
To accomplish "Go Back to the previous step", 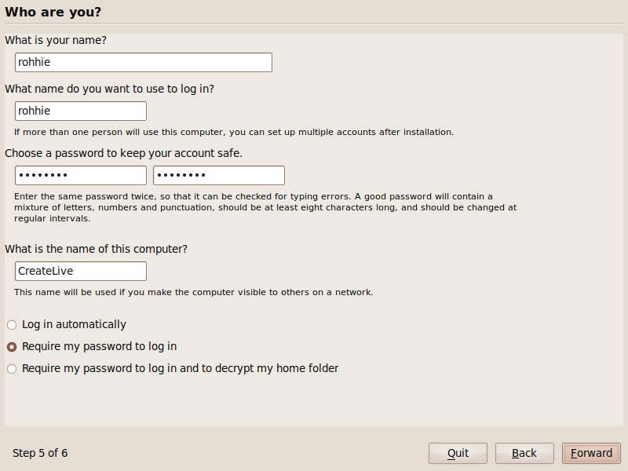I will coord(524,453).
